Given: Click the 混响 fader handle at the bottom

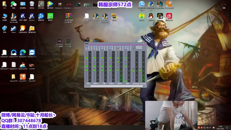Looking at the screenshot, I should (126, 81).
